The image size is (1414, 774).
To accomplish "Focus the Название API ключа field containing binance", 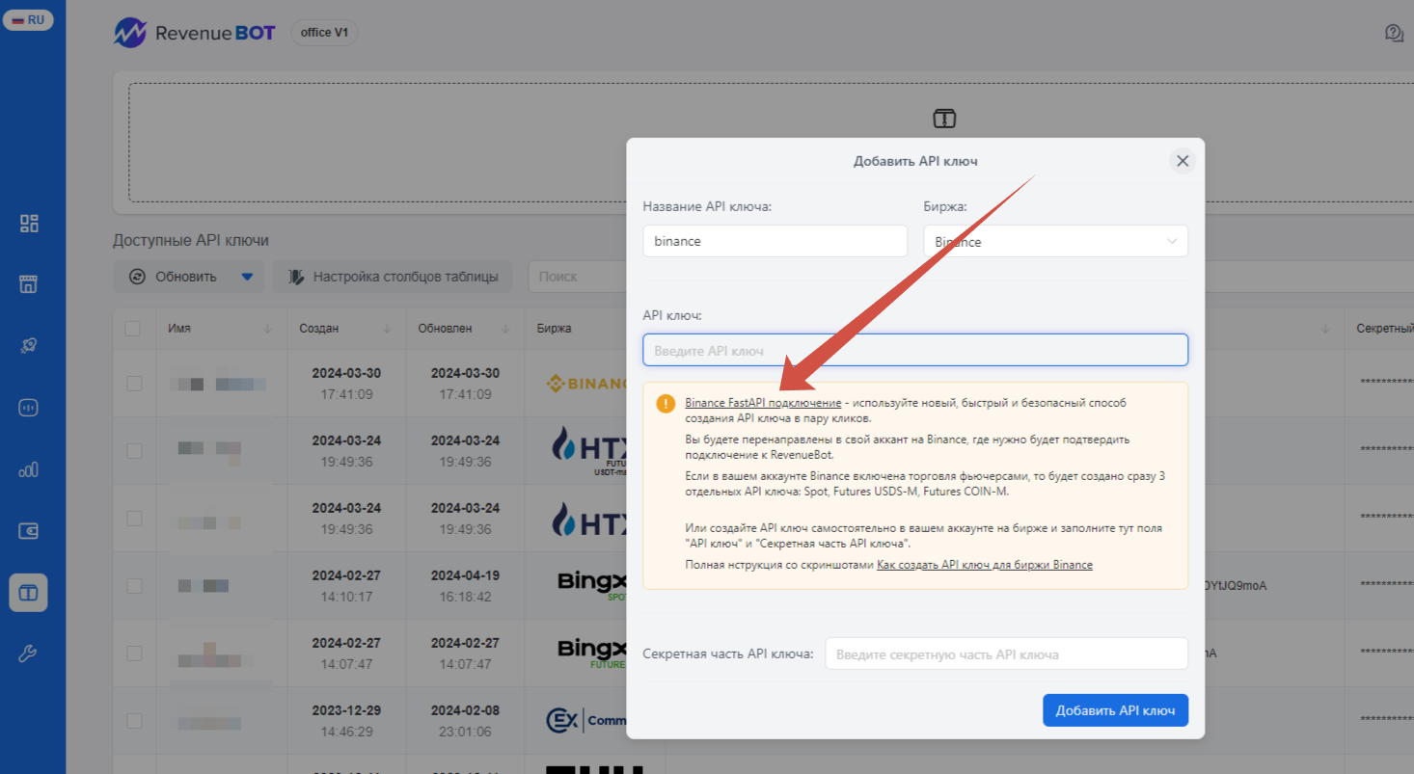I will pyautogui.click(x=775, y=241).
